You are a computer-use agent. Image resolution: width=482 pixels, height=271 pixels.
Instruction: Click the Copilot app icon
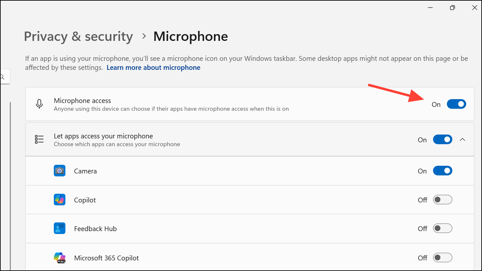click(x=60, y=200)
